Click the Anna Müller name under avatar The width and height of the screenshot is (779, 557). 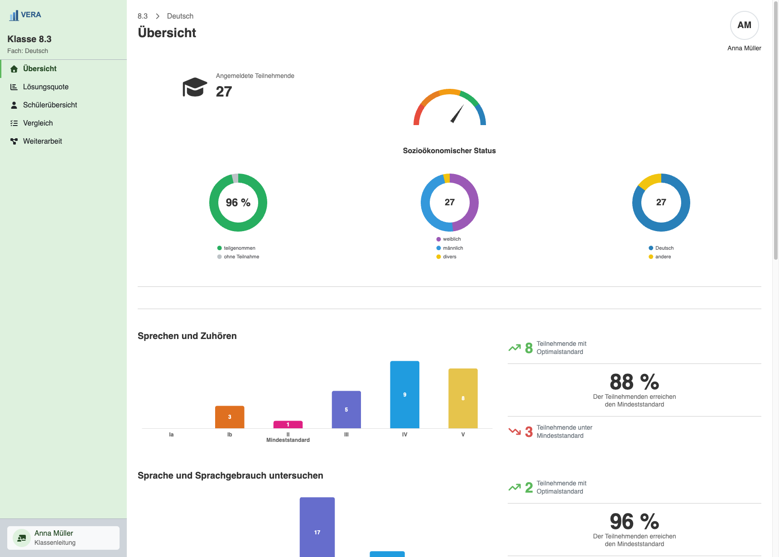pos(744,48)
